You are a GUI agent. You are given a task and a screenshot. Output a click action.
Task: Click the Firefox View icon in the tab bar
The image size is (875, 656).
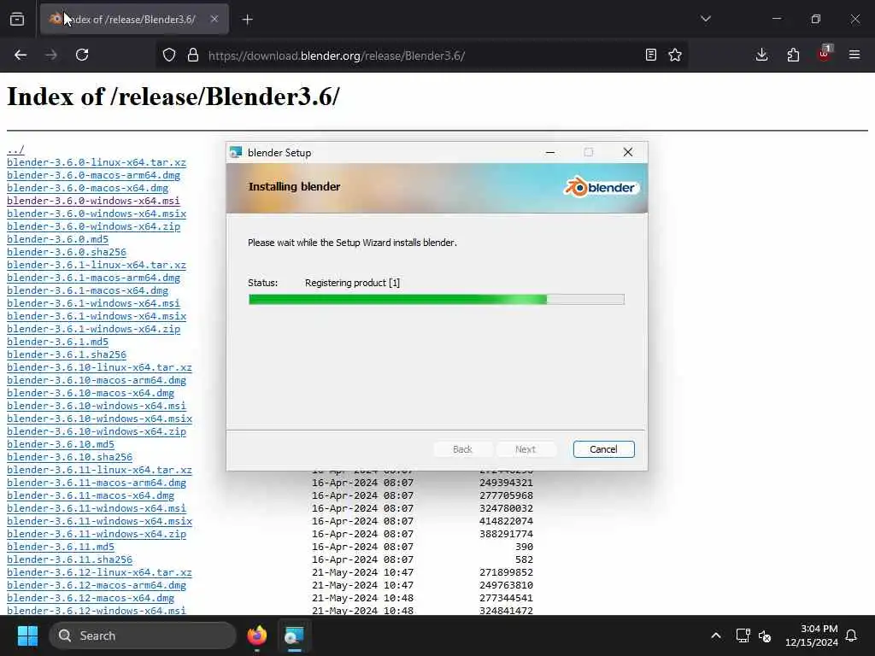pyautogui.click(x=17, y=19)
